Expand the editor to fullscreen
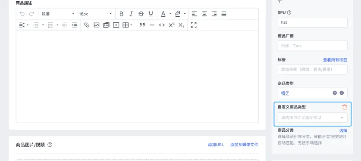361x161 pixels. (x=194, y=25)
